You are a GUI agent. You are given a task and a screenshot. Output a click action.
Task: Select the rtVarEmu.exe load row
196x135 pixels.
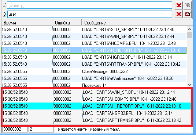coord(94,78)
